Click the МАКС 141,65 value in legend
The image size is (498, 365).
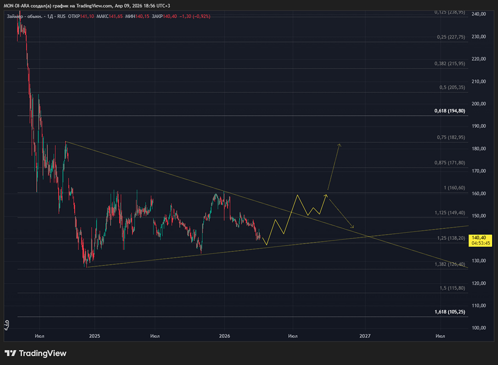pyautogui.click(x=110, y=16)
